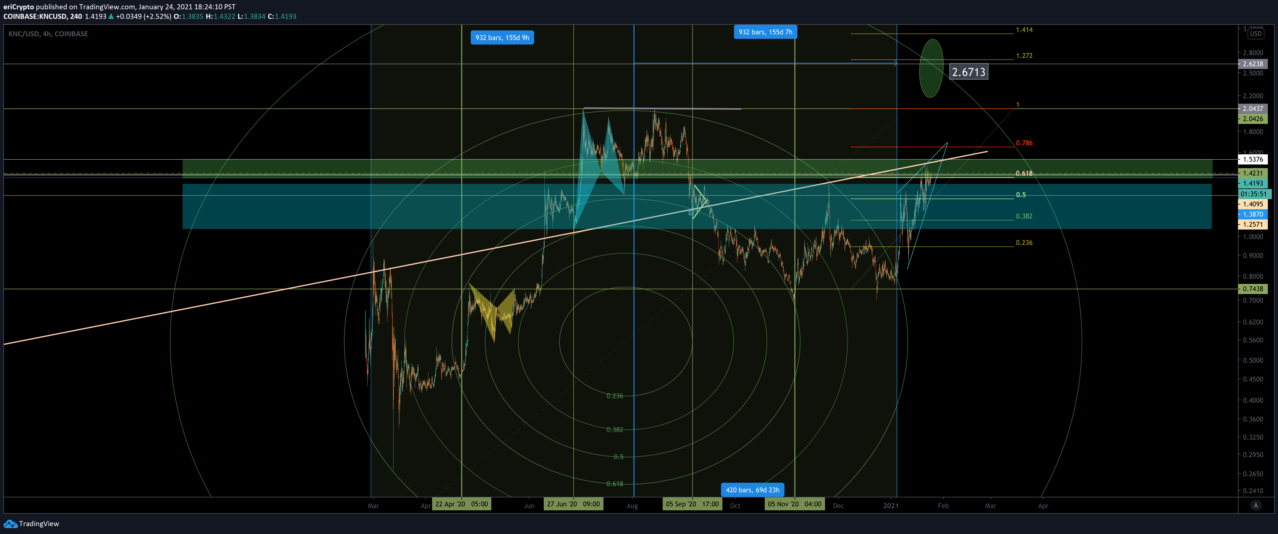Click the red 0.786 Fibonacci level label
Image resolution: width=1278 pixels, height=534 pixels.
pyautogui.click(x=1024, y=143)
